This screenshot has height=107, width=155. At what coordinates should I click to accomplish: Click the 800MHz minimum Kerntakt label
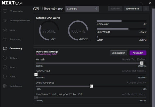[40, 66]
